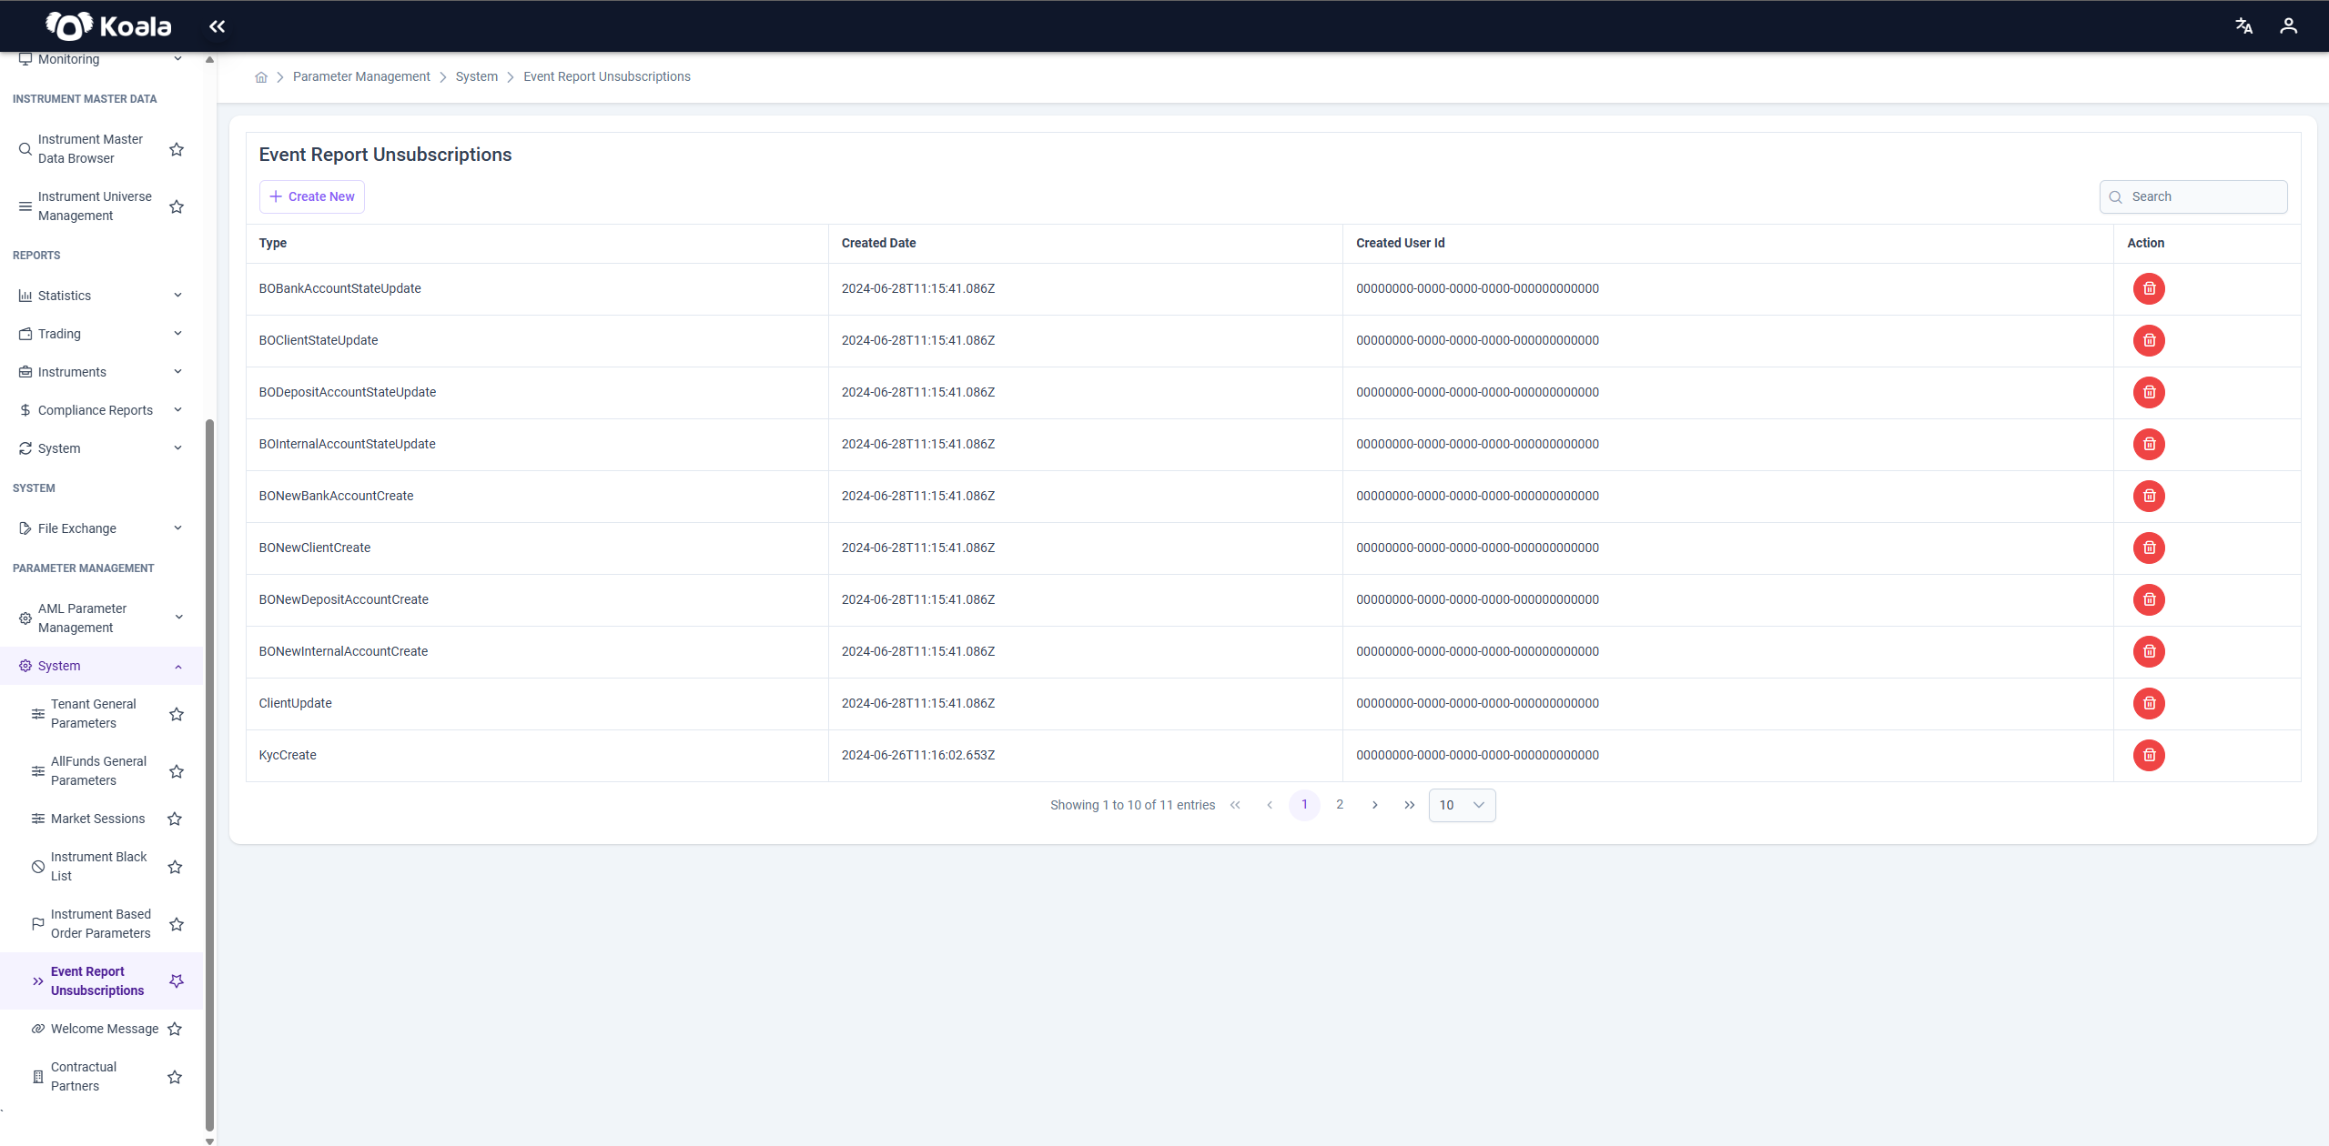Click the sidebar vertical scrollbar
2329x1146 pixels.
209,773
